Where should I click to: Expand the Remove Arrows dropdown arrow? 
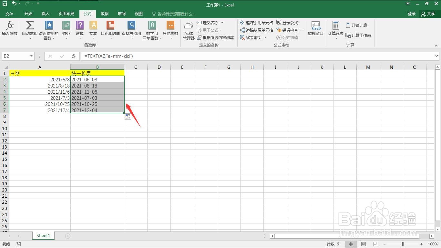pyautogui.click(x=266, y=37)
